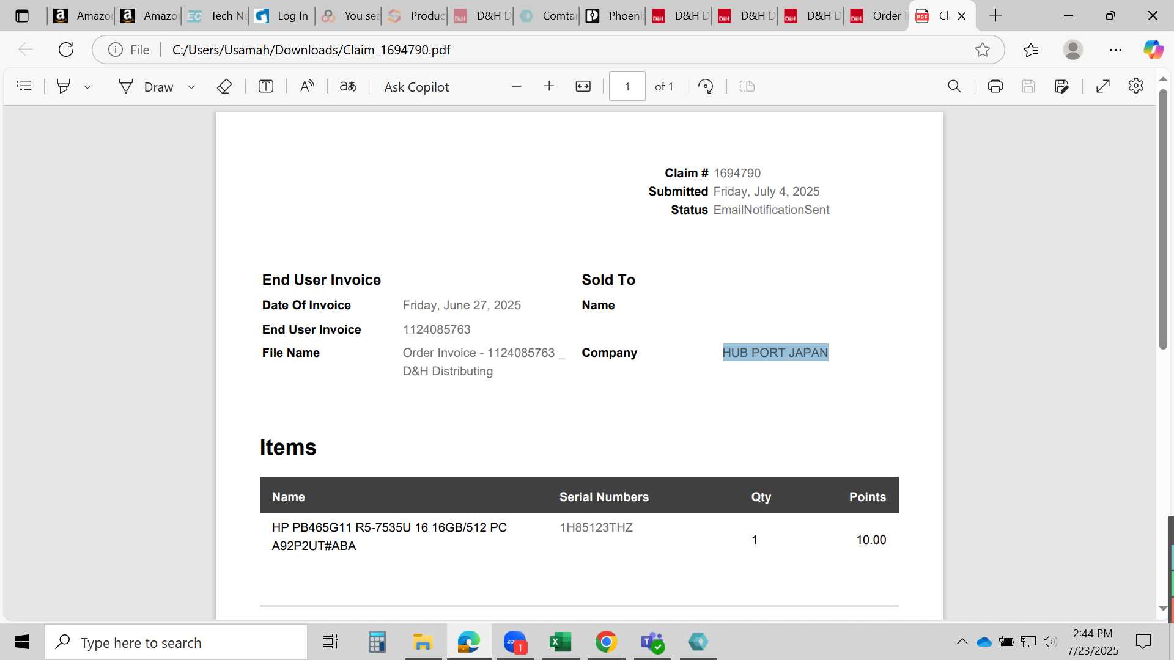Image resolution: width=1174 pixels, height=660 pixels.
Task: Click the scrollbar down arrow
Action: tap(1163, 609)
